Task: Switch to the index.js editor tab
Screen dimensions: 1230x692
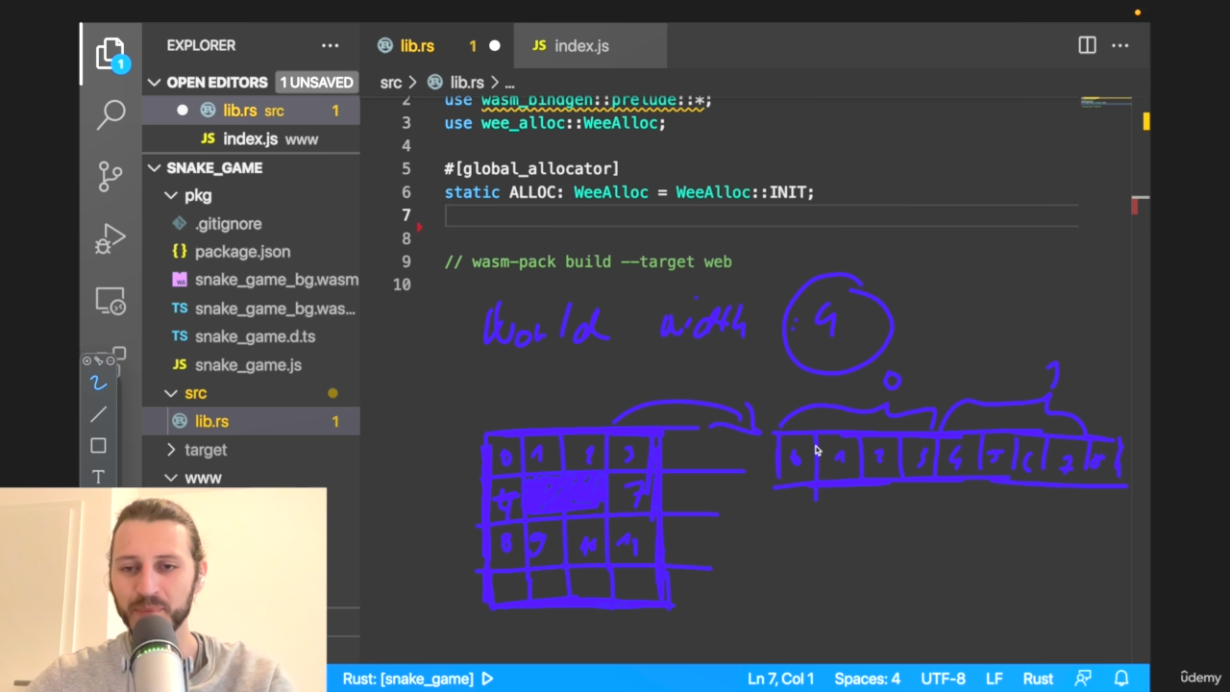Action: pos(580,46)
